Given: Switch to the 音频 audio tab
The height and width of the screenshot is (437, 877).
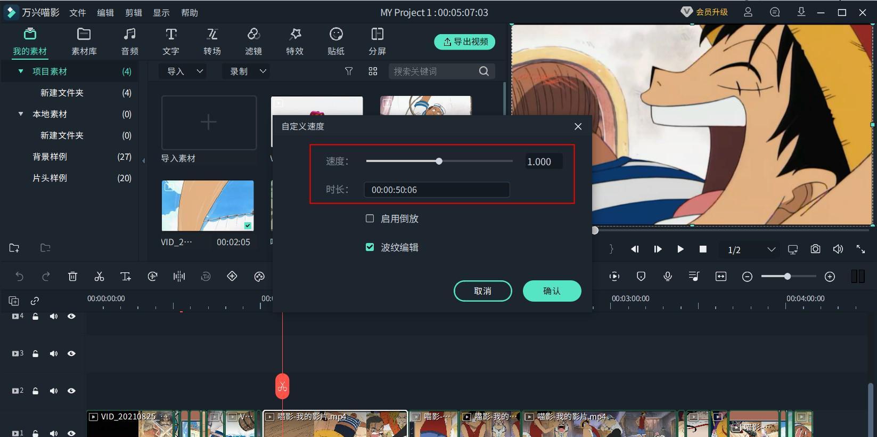Looking at the screenshot, I should pyautogui.click(x=129, y=42).
